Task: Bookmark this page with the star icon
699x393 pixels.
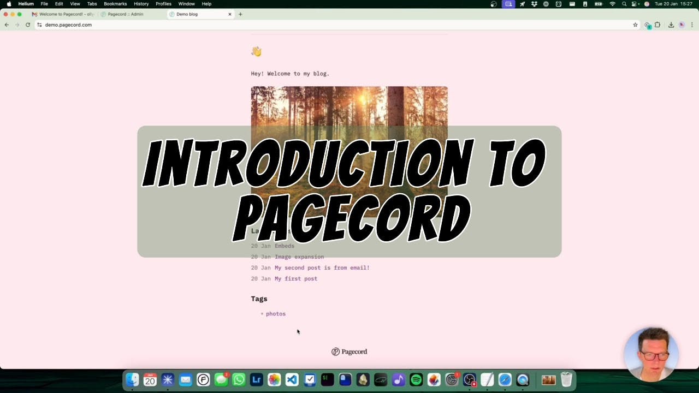Action: (635, 25)
